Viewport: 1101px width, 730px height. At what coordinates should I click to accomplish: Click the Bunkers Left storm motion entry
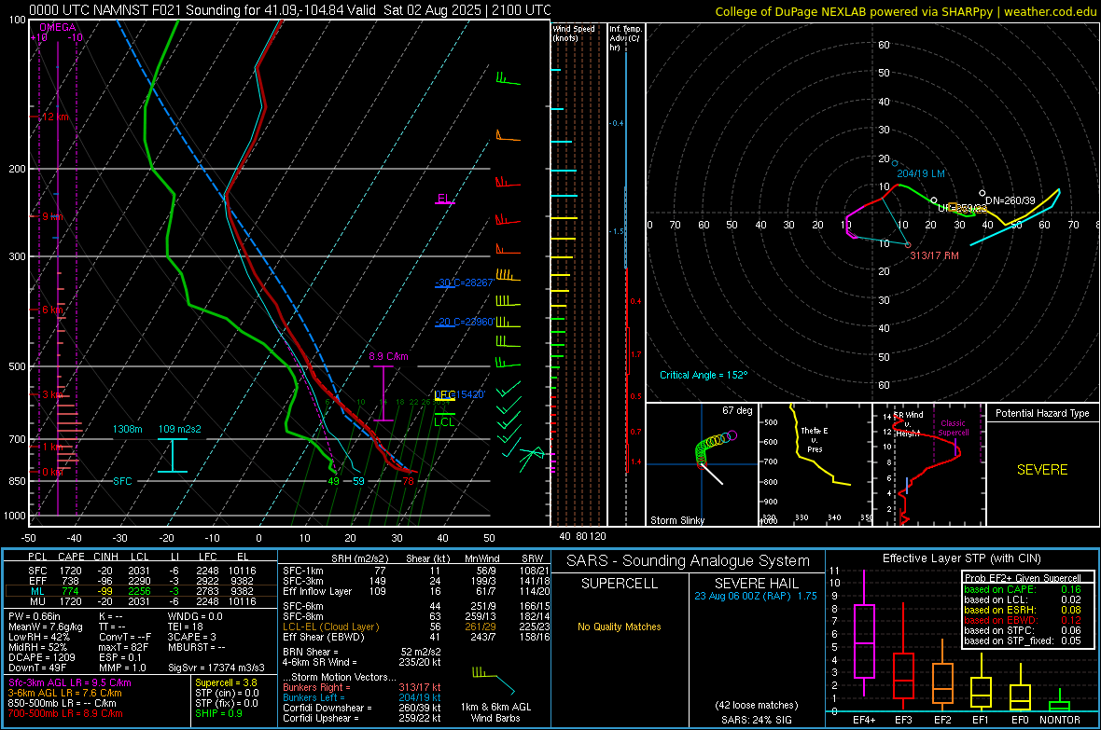pyautogui.click(x=362, y=697)
